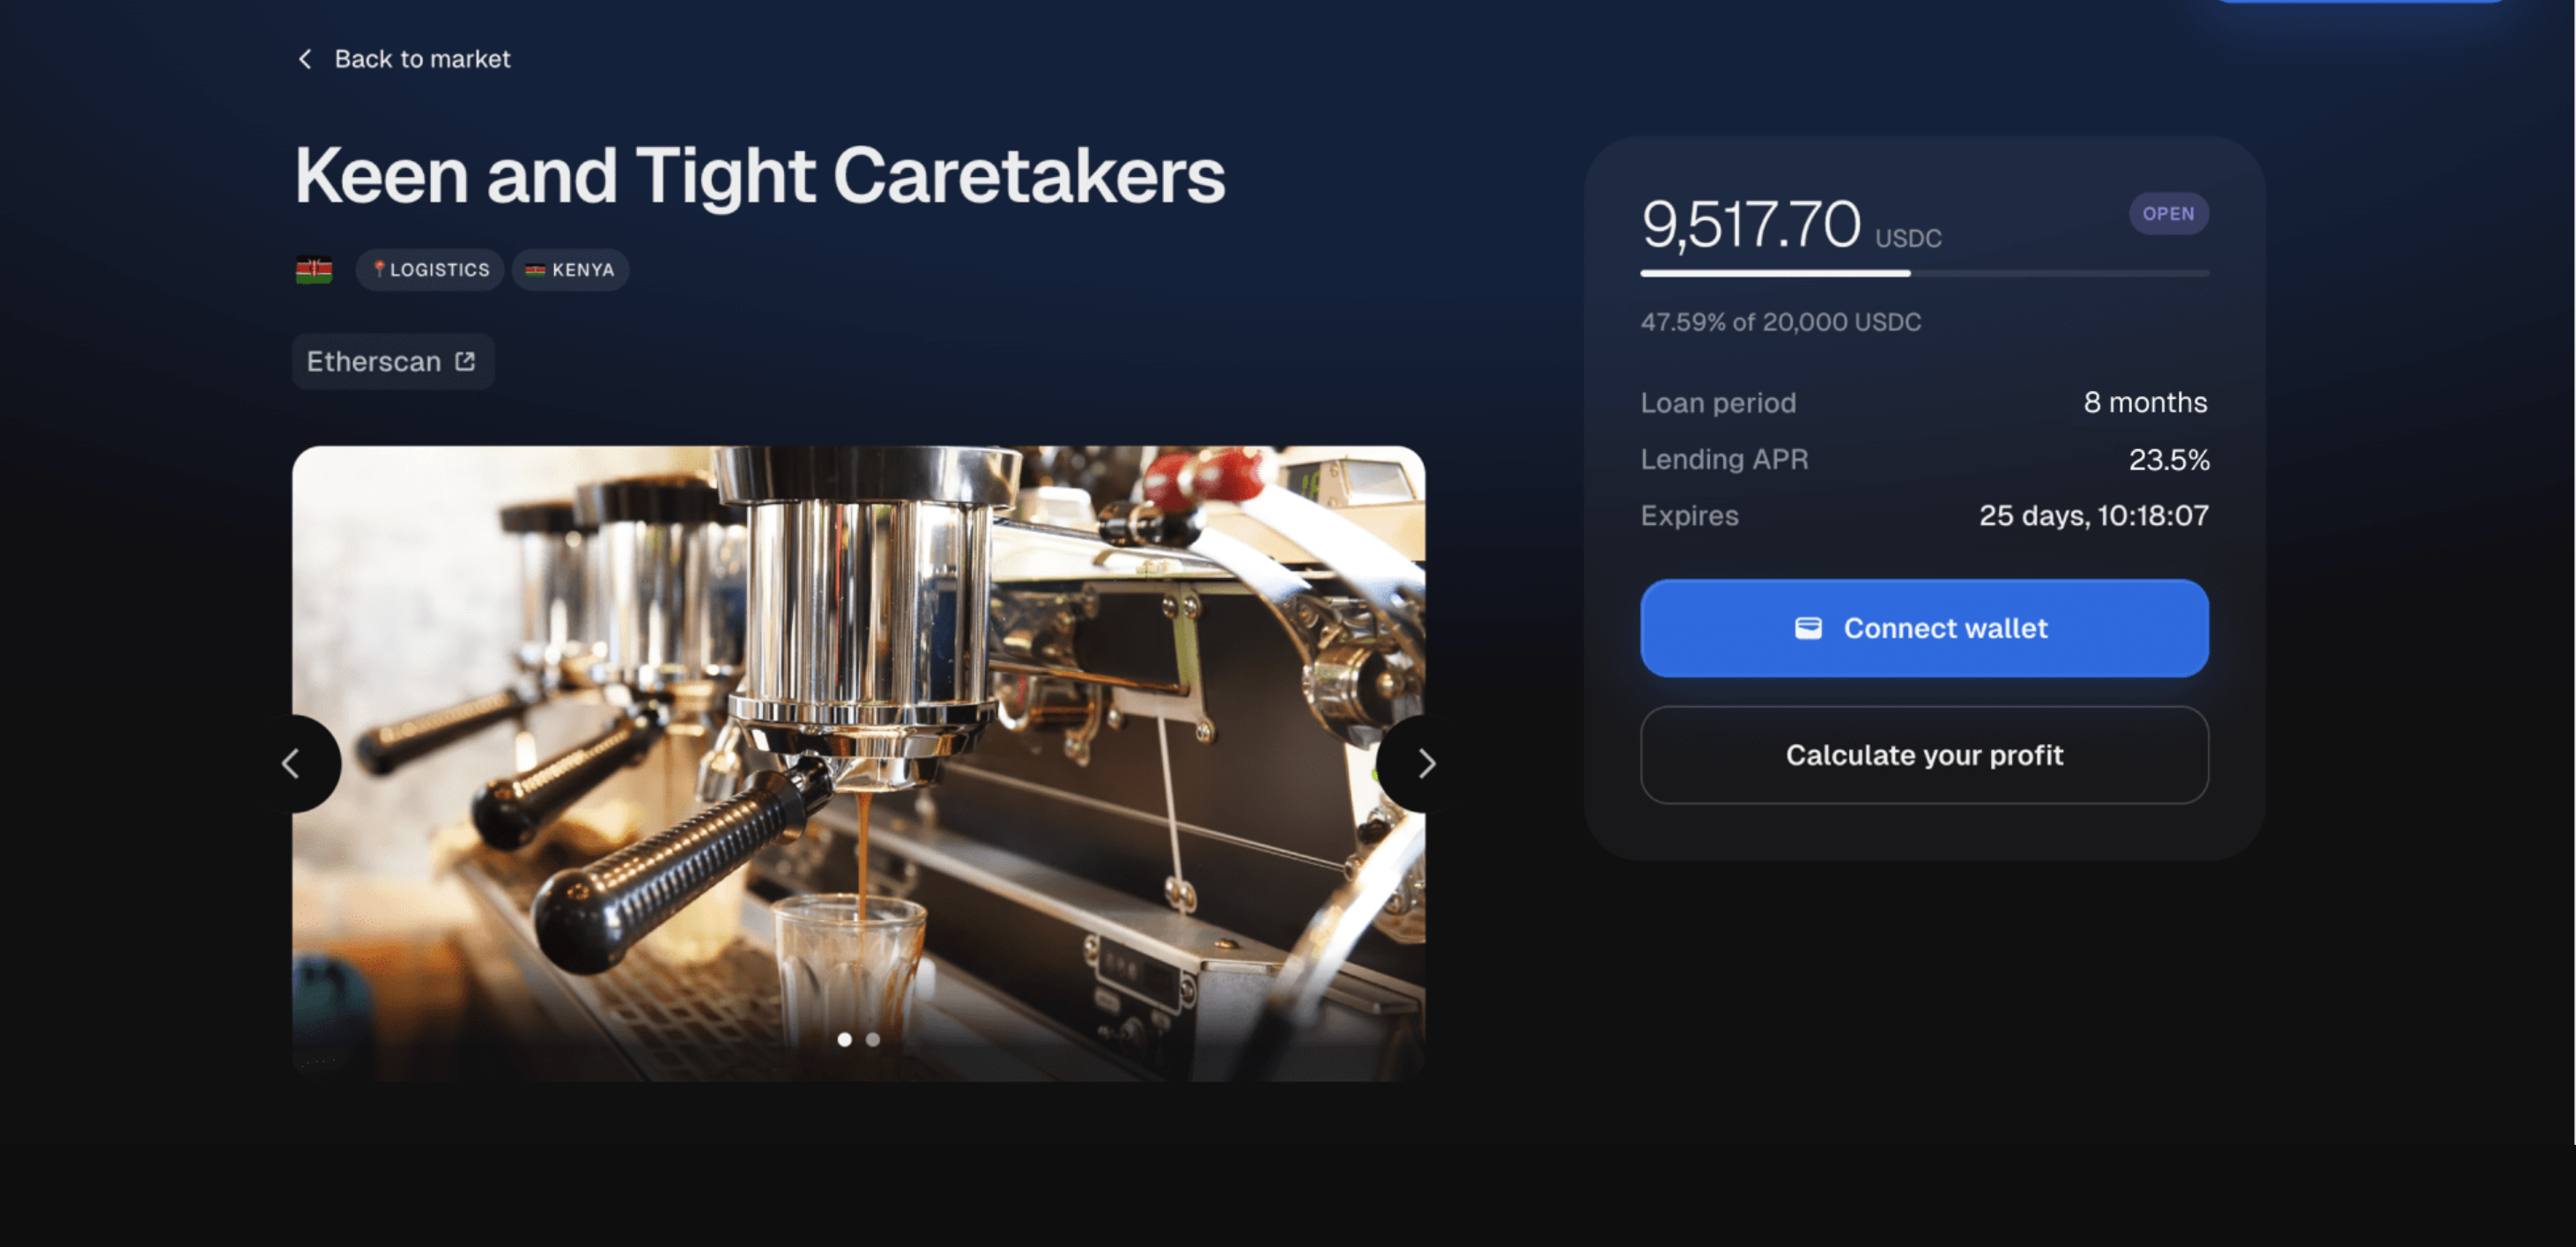This screenshot has width=2576, height=1247.
Task: Open the Etherscan link
Action: [x=393, y=361]
